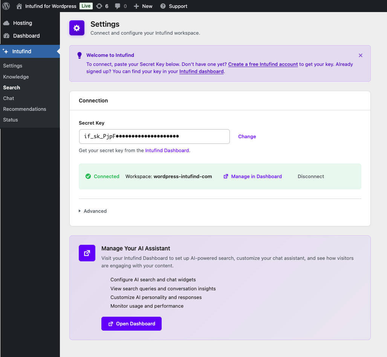Open the Create a free Intufind account link
387x357 pixels.
(x=263, y=64)
